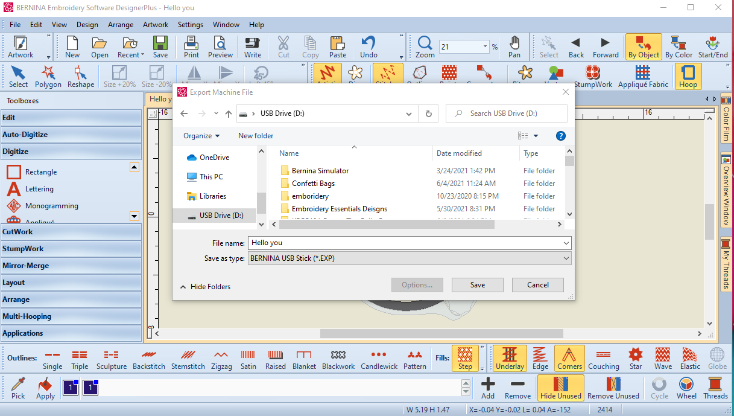Click the Search USB Drive field
This screenshot has height=416, width=734.
pos(507,114)
